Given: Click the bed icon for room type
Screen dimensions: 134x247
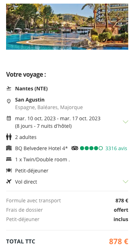Looking at the screenshot, I should [9, 159].
